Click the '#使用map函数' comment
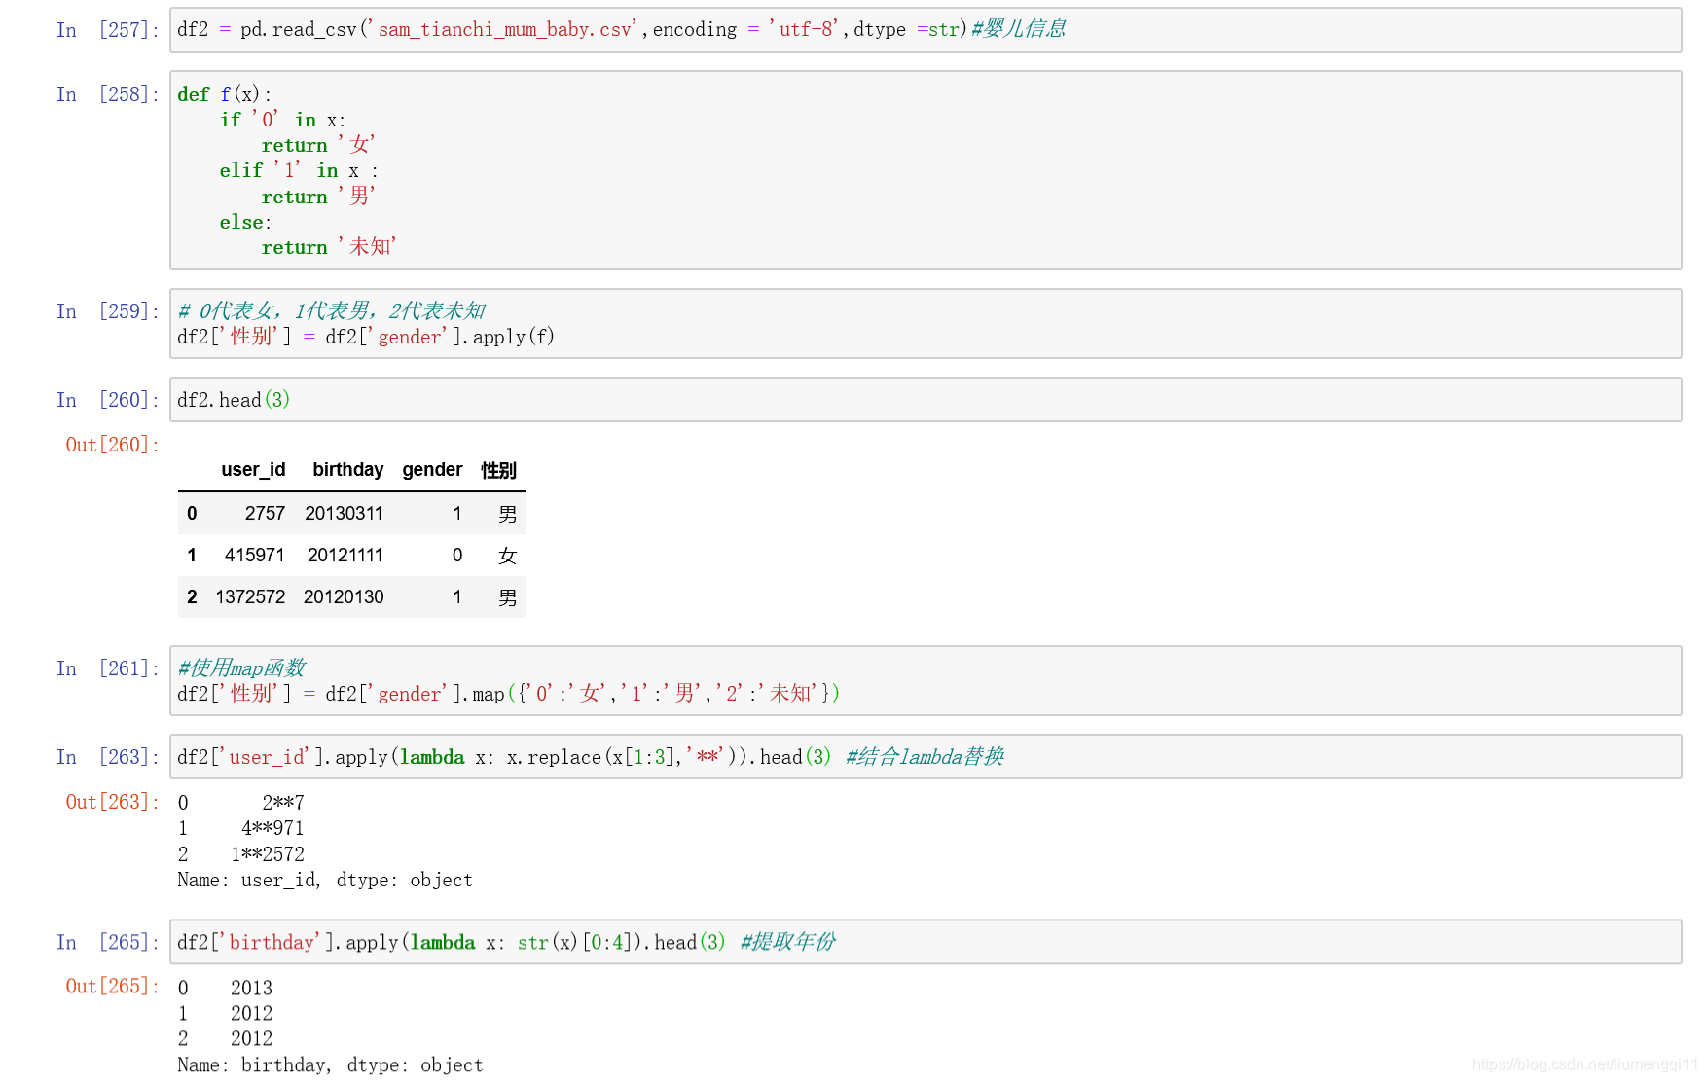 pyautogui.click(x=241, y=667)
